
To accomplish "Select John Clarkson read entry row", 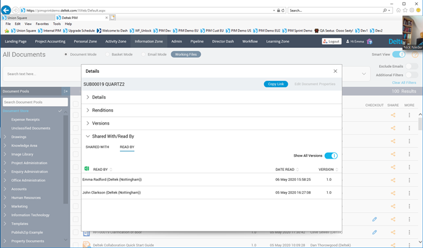I will (x=211, y=192).
